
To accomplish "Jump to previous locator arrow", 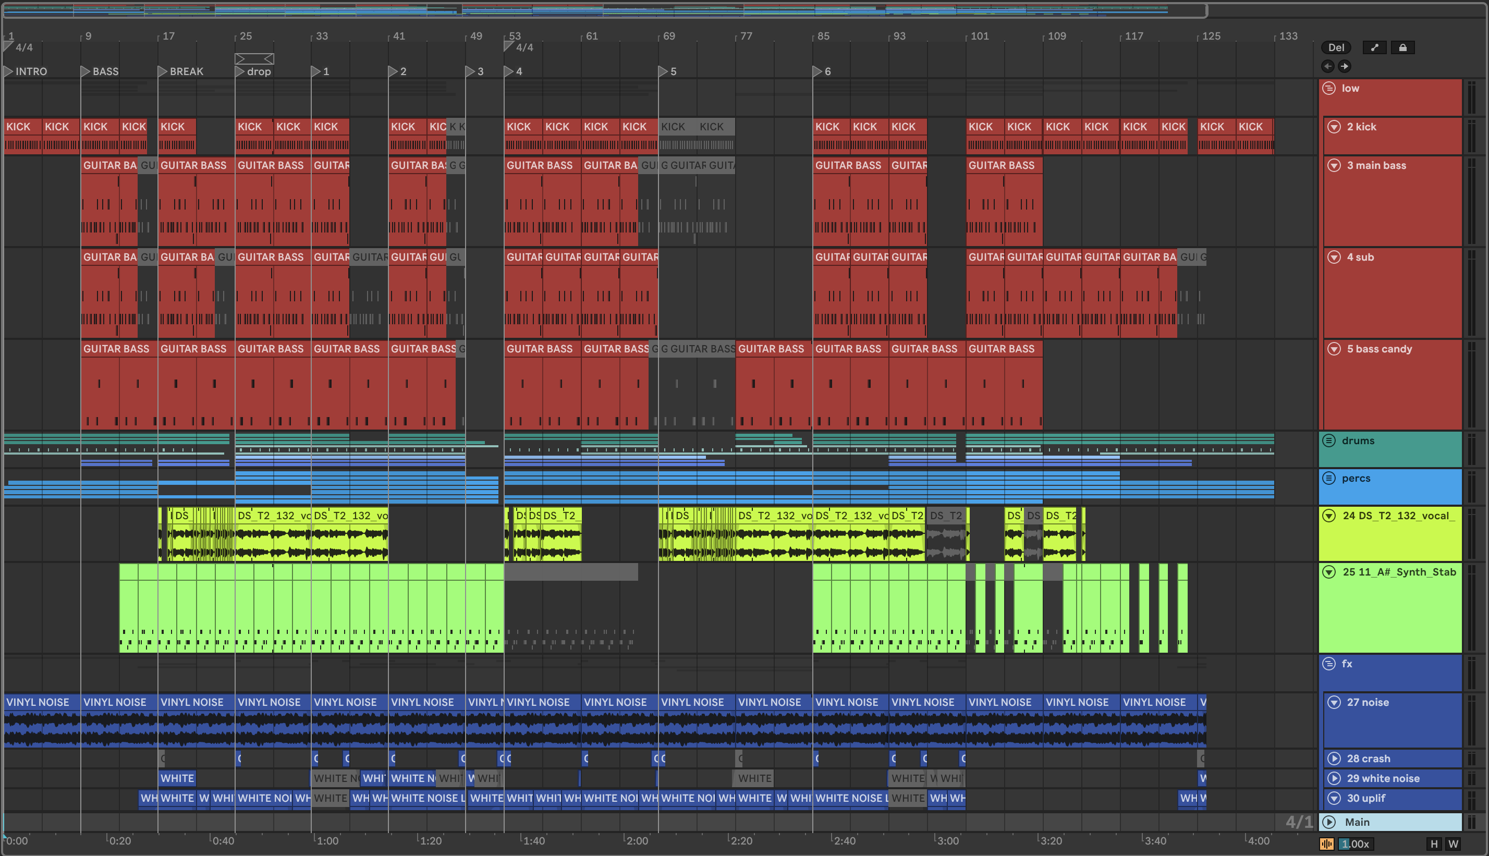I will [x=1327, y=66].
